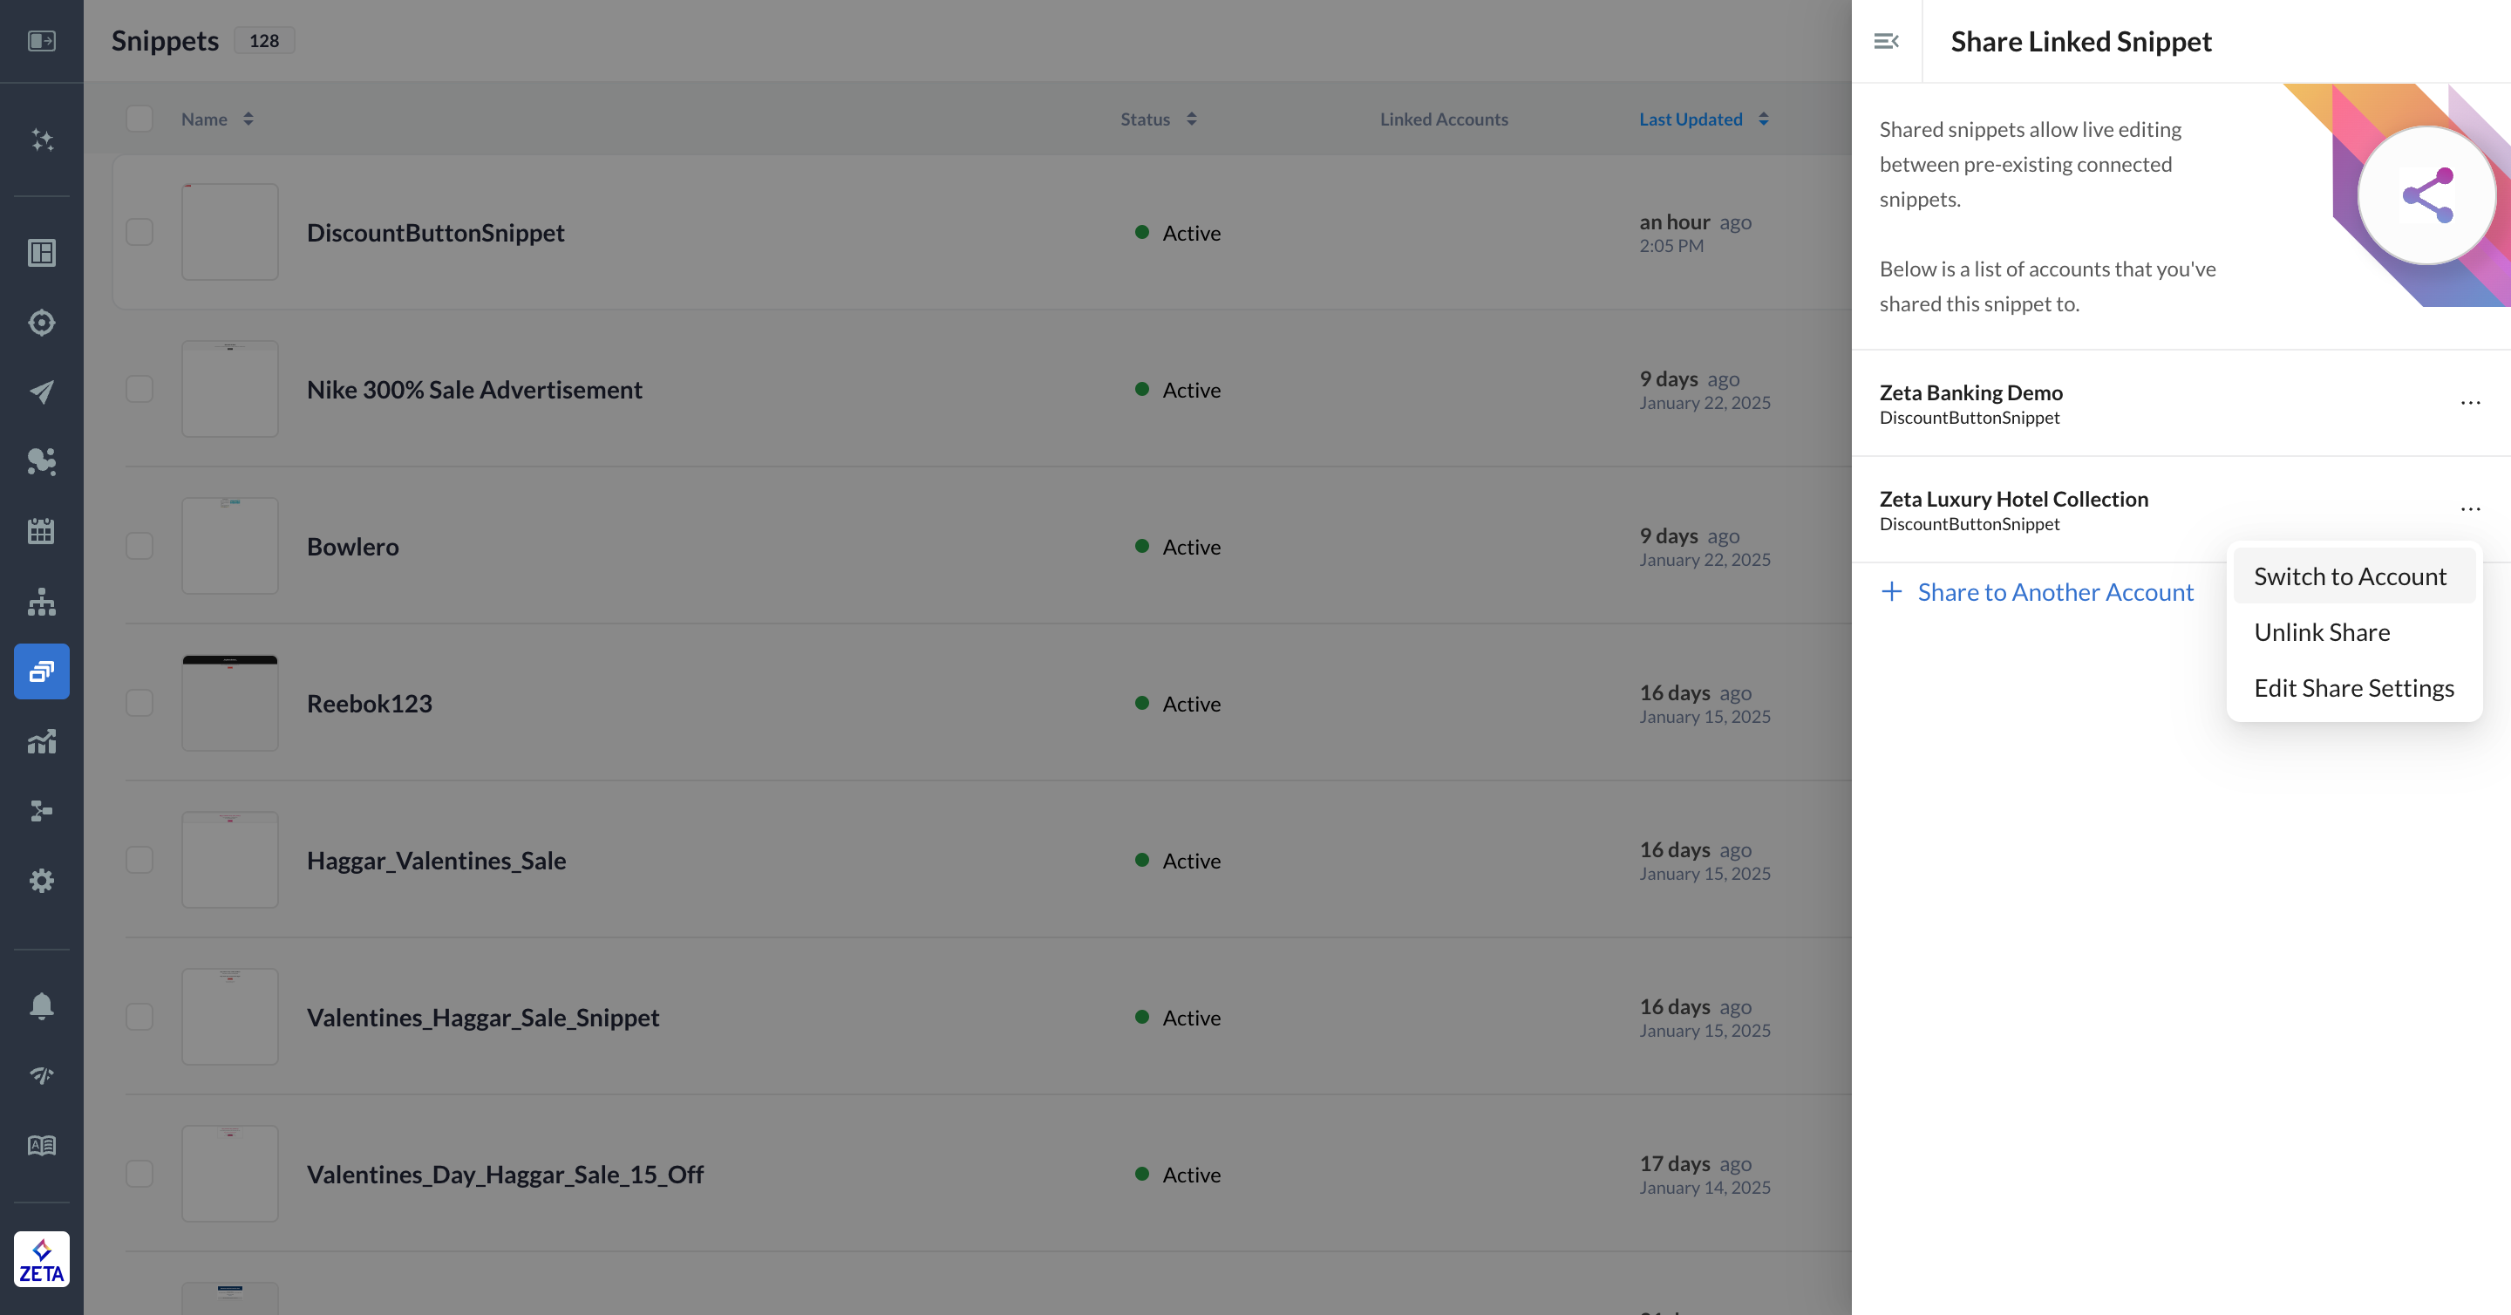2511x1315 pixels.
Task: Open the Valentines_Day_Haggar_Sale_15_Off snippet name
Action: pyautogui.click(x=505, y=1174)
